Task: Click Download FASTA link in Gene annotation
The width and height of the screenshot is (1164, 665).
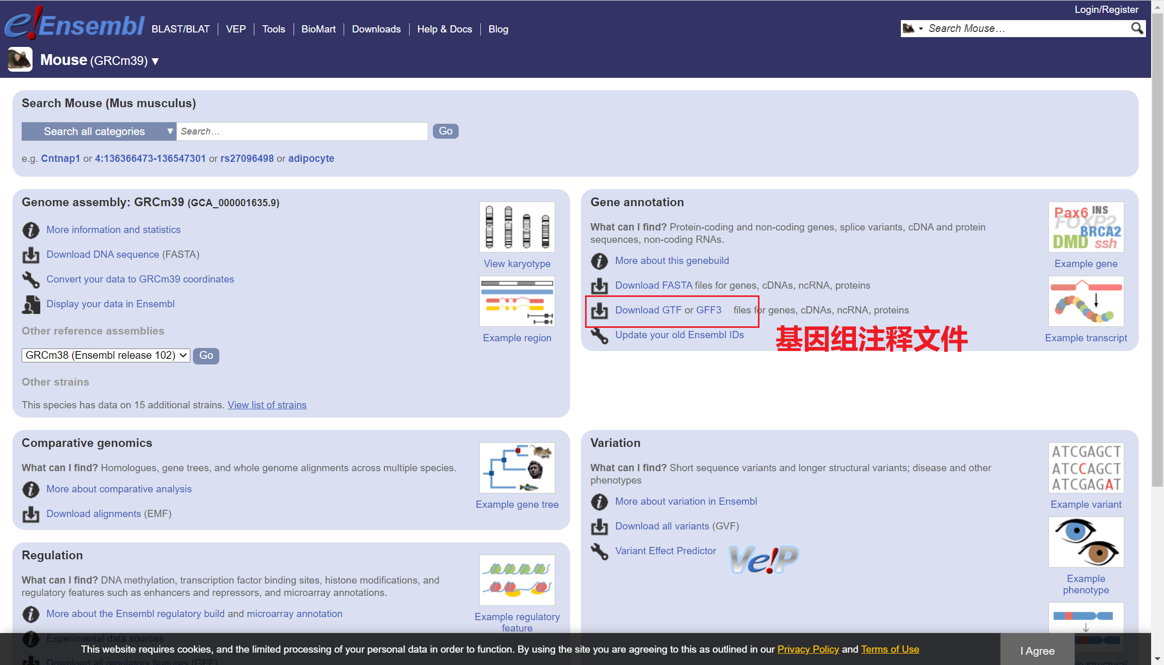Action: pyautogui.click(x=654, y=286)
